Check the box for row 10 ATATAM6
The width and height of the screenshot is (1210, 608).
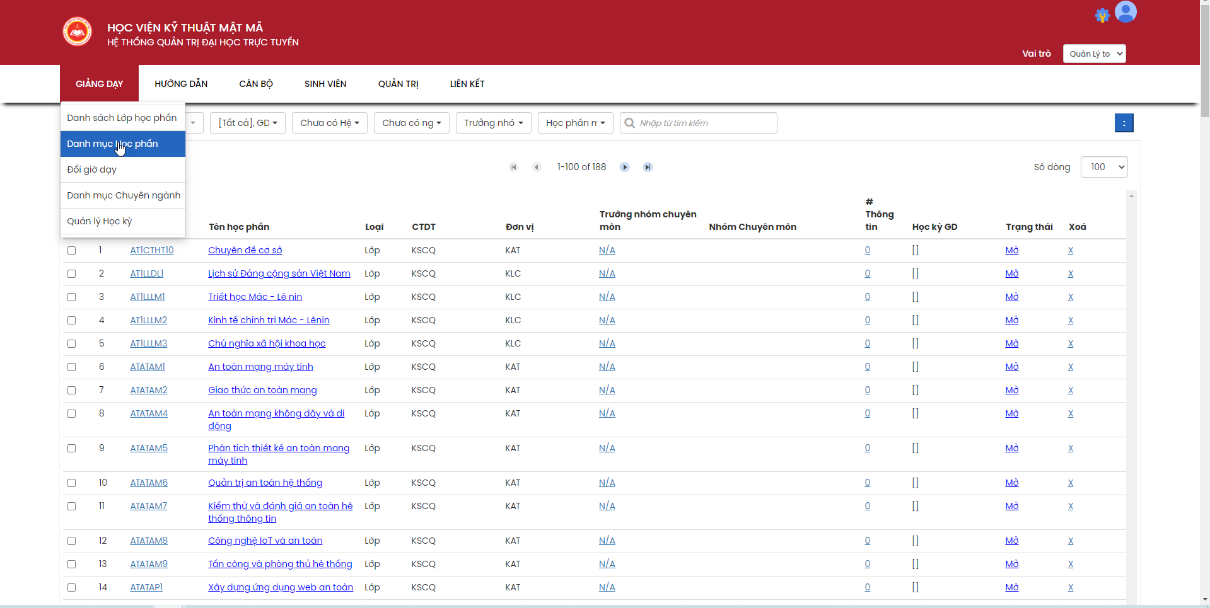[71, 483]
